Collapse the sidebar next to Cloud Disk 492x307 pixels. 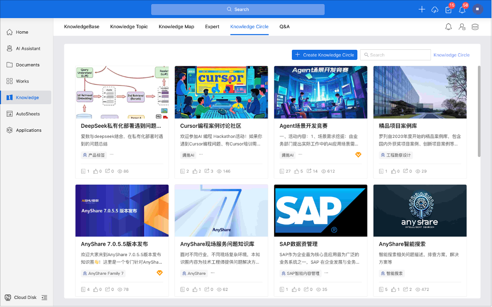tap(44, 297)
